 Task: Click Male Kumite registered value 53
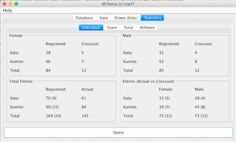point(162,62)
